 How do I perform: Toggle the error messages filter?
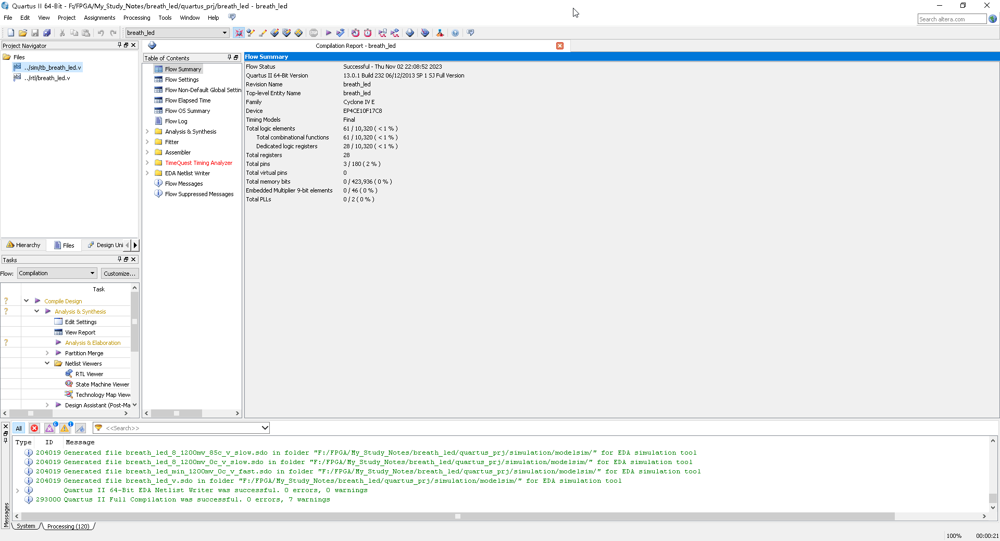pyautogui.click(x=34, y=428)
